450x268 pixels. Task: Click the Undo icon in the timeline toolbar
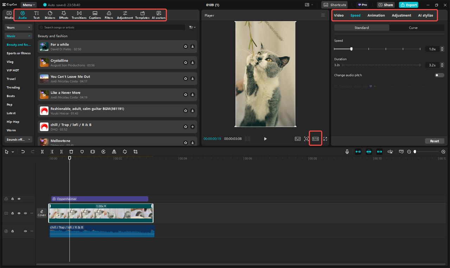pos(23,151)
